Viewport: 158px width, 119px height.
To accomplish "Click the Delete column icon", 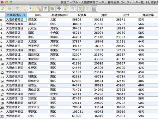I will point(81,8).
